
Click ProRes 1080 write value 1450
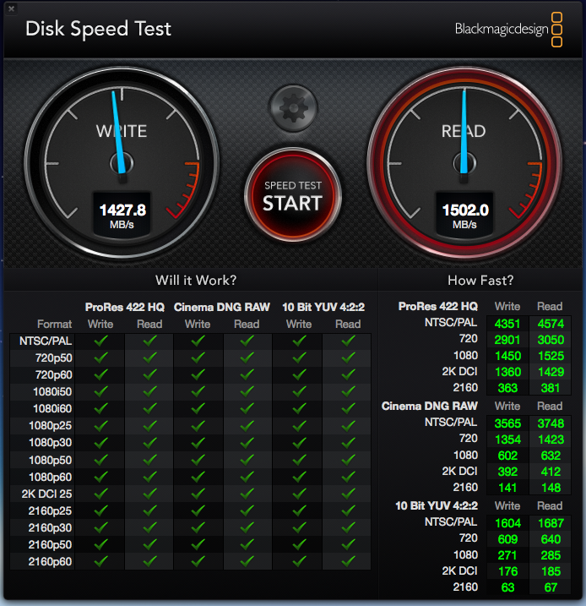click(507, 356)
